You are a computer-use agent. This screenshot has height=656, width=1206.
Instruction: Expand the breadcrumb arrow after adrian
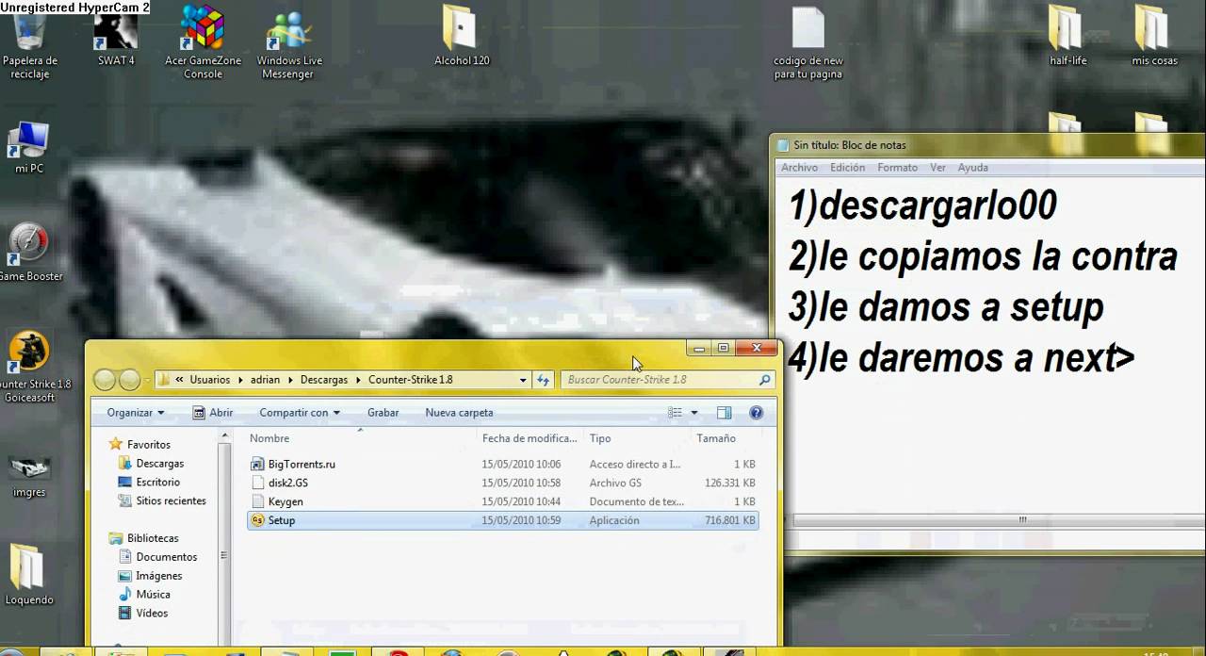point(289,380)
